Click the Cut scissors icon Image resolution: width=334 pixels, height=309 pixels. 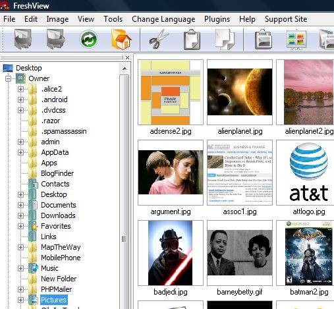[159, 40]
